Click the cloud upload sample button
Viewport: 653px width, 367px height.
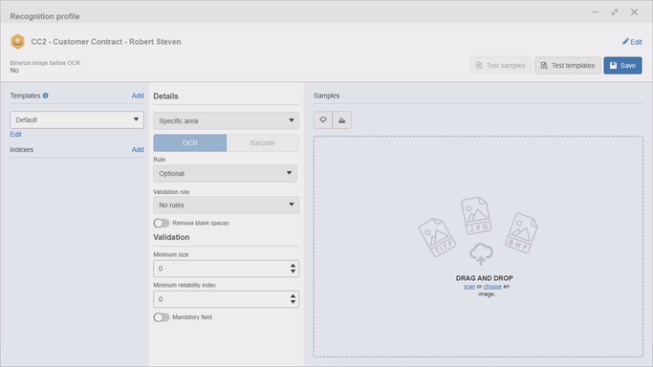point(323,120)
